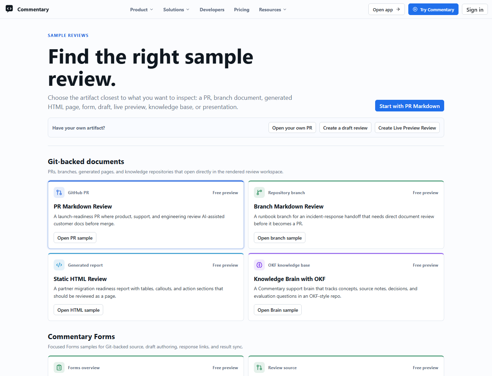Click the Find the right sample review heading
Image resolution: width=492 pixels, height=376 pixels.
pos(151,68)
